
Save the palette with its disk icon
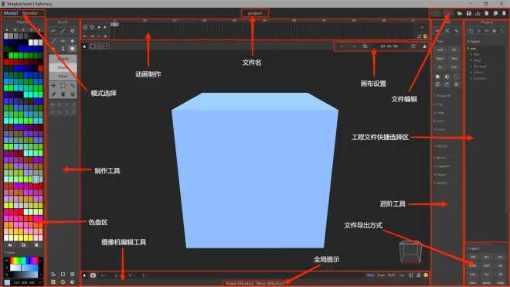(23, 245)
